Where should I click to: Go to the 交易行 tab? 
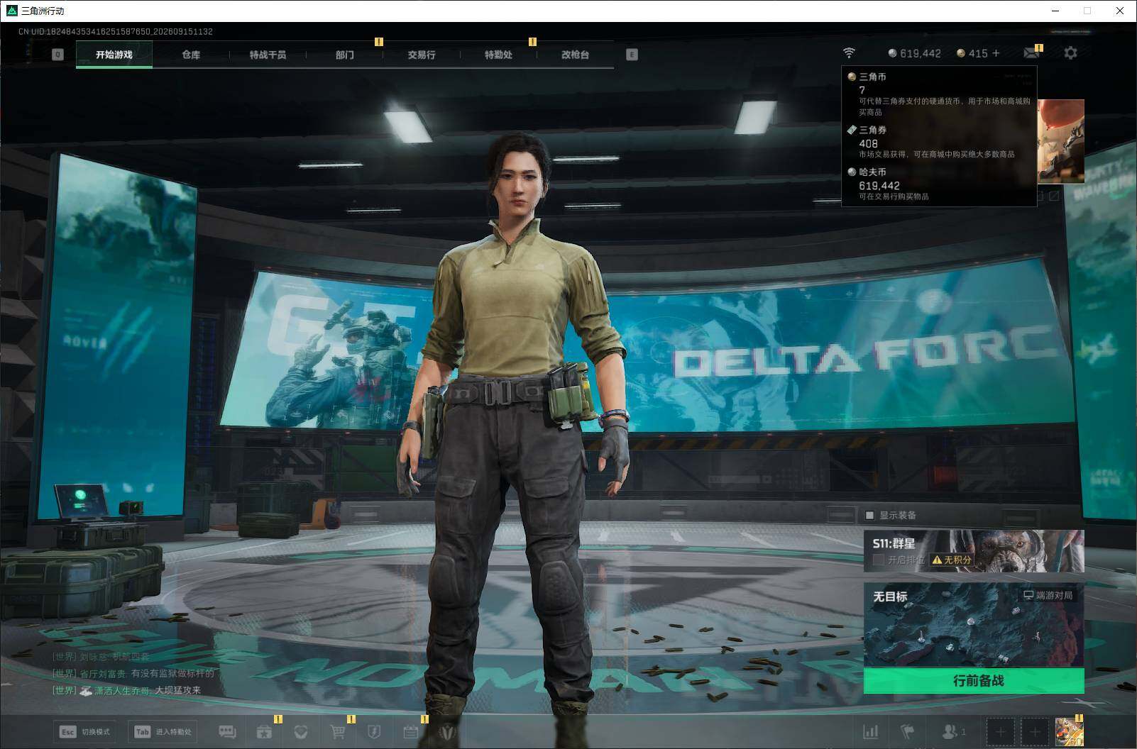pyautogui.click(x=422, y=55)
